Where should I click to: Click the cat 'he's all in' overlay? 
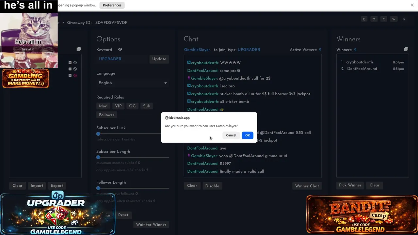(29, 34)
